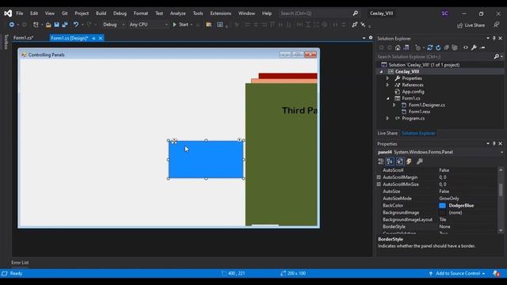Collapse All in Solution Explorer toolbar
Viewport: 507px width, 285px height.
click(x=447, y=47)
